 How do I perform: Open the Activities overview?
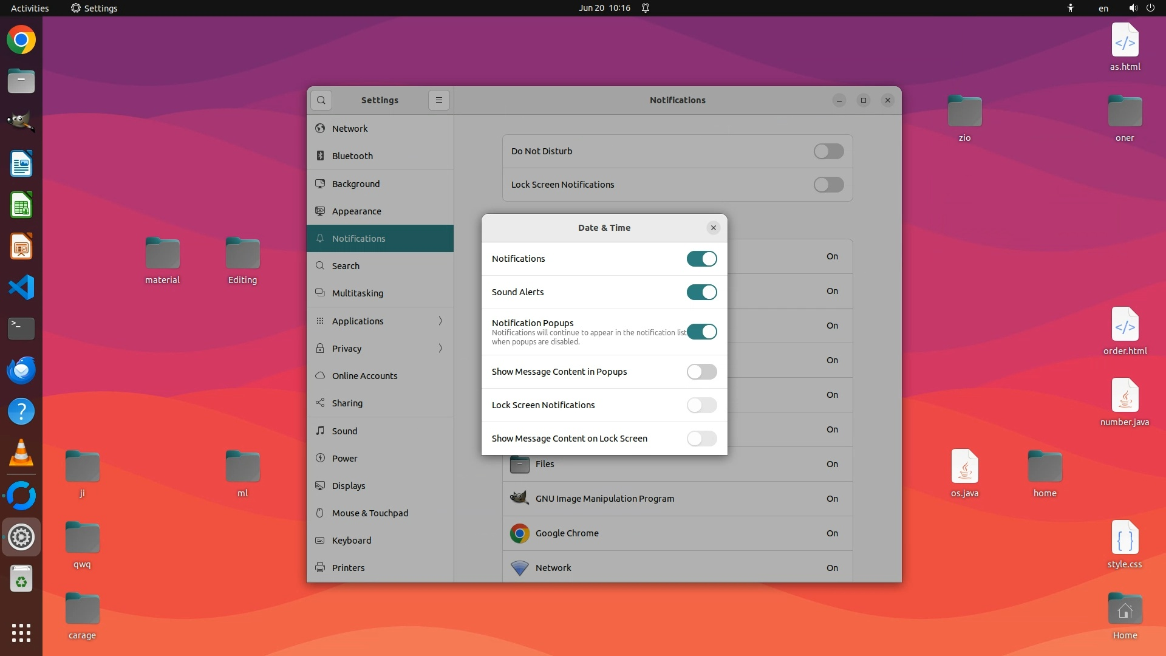tap(30, 8)
